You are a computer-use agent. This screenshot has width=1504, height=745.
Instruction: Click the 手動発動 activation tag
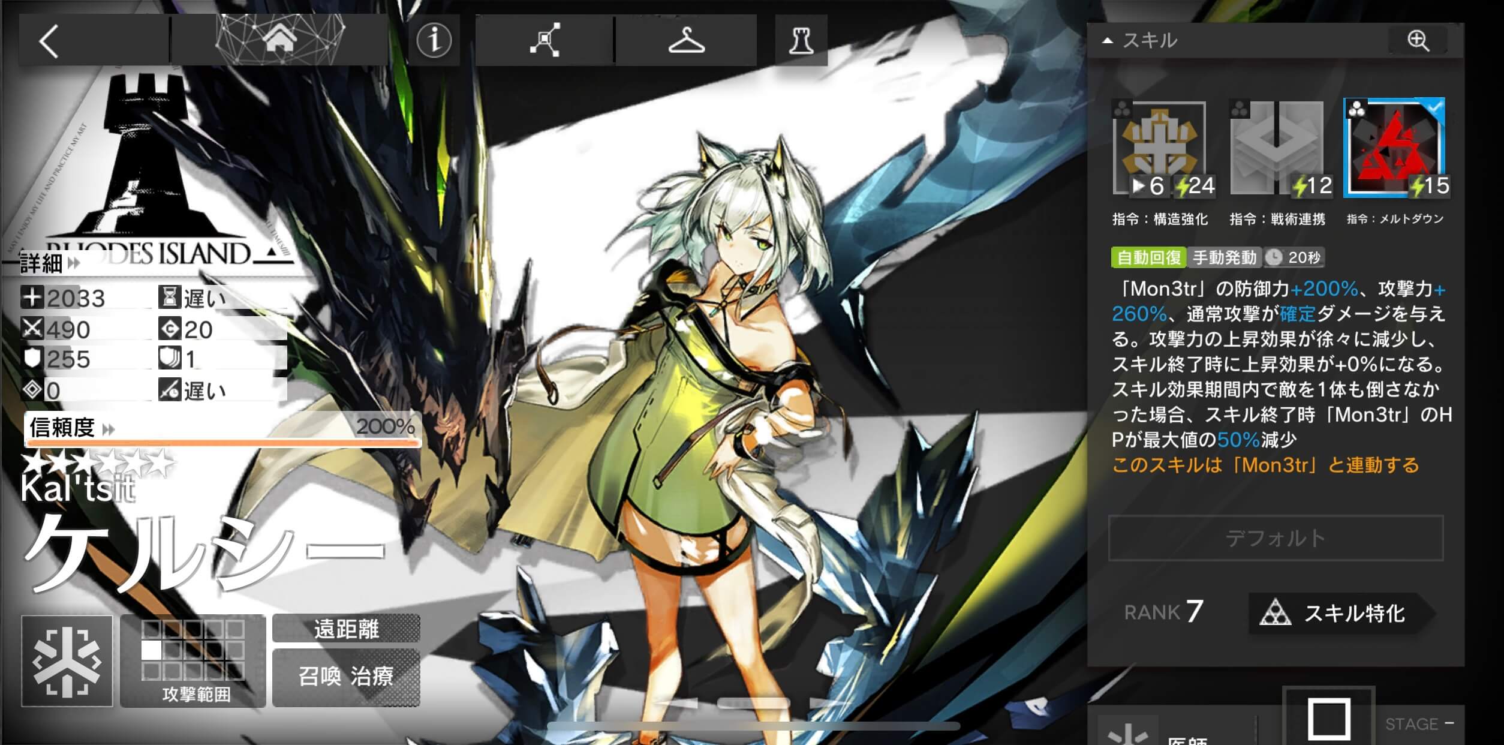pos(1224,257)
